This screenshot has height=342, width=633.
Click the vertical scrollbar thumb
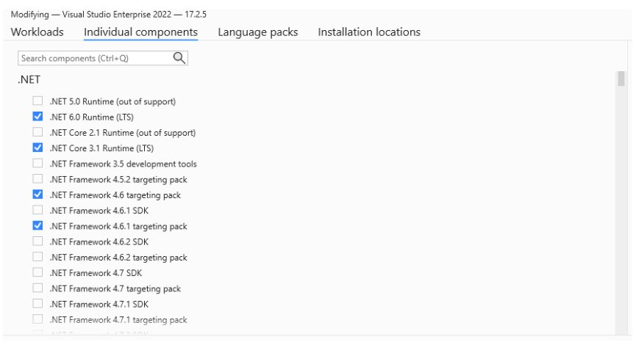tap(621, 79)
